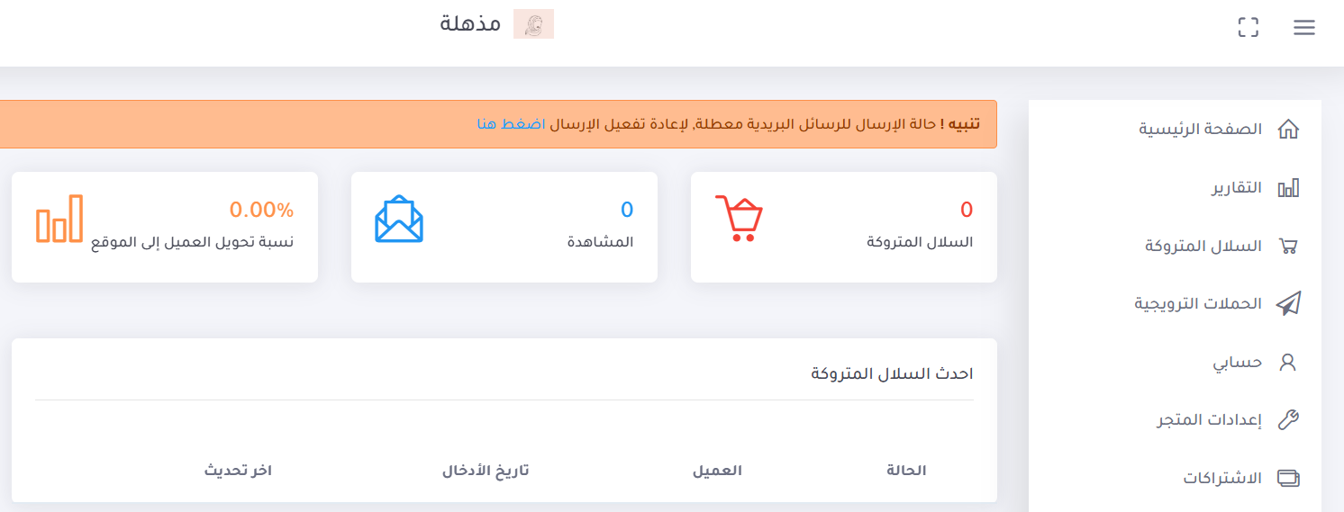The width and height of the screenshot is (1344, 512).
Task: Click the blue envelope views icon
Action: (x=399, y=219)
